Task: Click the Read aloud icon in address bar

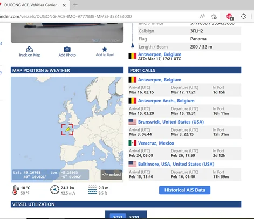Action: coord(202,16)
